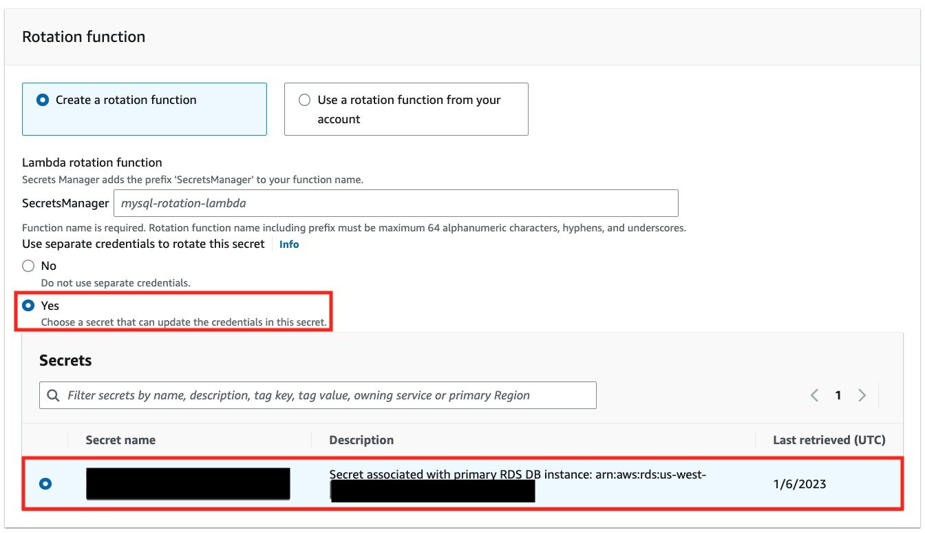The image size is (925, 533).
Task: Click the "Secrets" table heading
Action: pyautogui.click(x=65, y=360)
